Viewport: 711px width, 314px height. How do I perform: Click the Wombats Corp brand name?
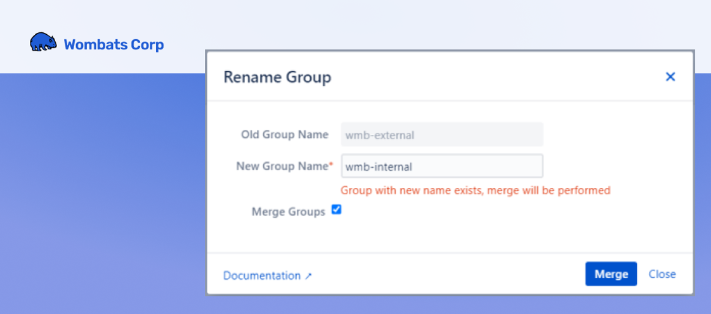click(114, 44)
